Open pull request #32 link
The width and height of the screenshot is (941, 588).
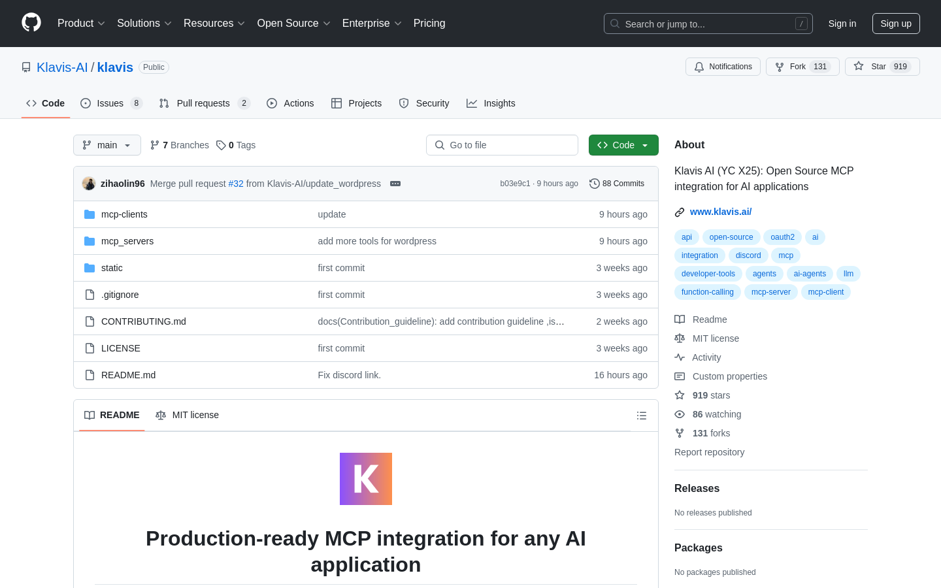(x=236, y=184)
